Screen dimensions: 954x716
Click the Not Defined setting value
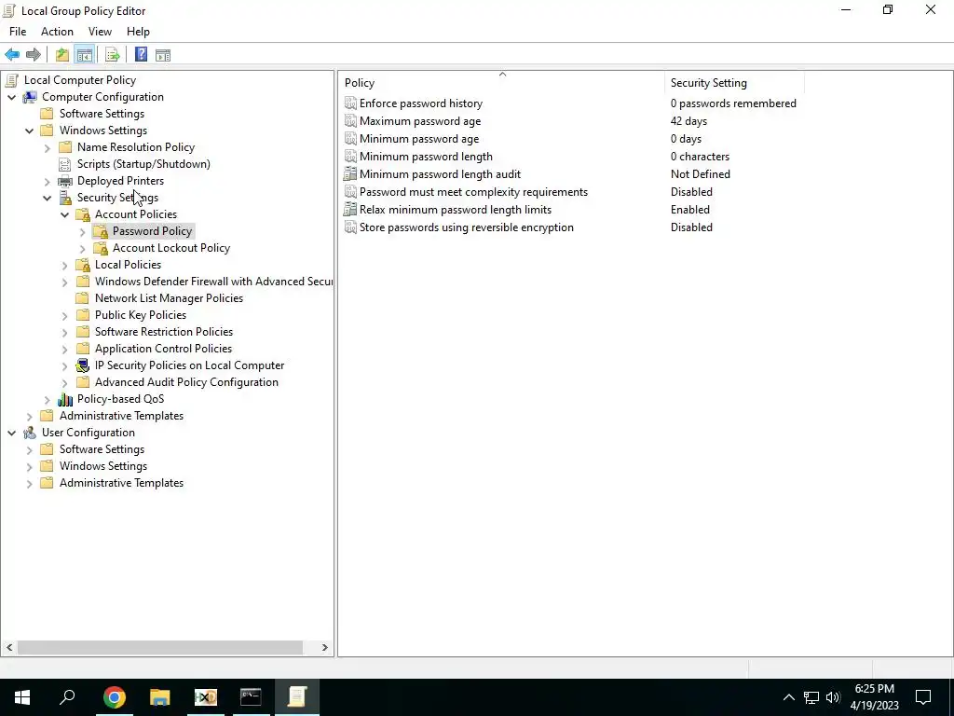(701, 174)
